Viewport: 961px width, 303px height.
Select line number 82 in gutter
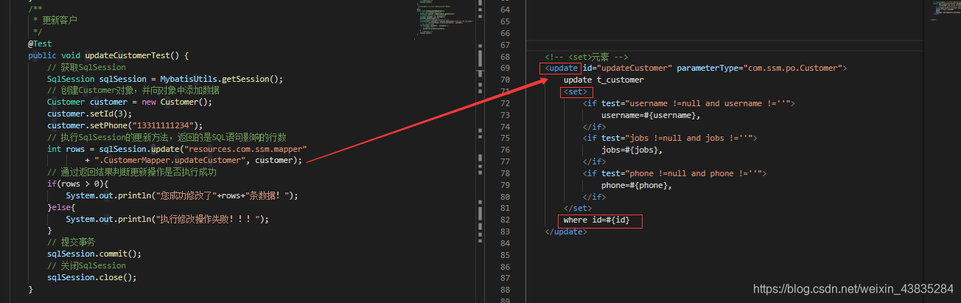tap(505, 220)
